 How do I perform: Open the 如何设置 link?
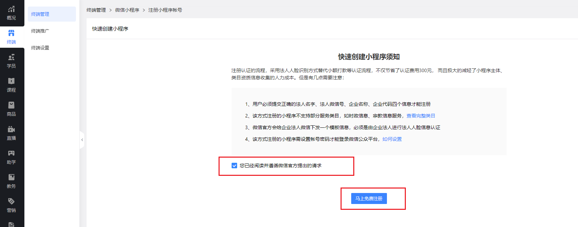click(392, 139)
